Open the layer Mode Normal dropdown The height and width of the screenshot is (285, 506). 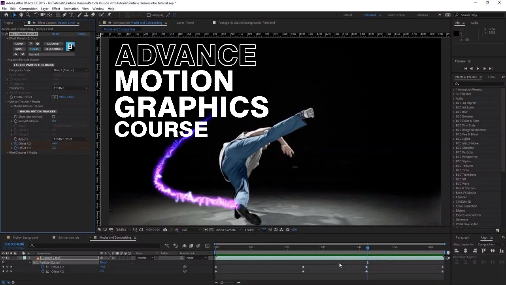145,258
